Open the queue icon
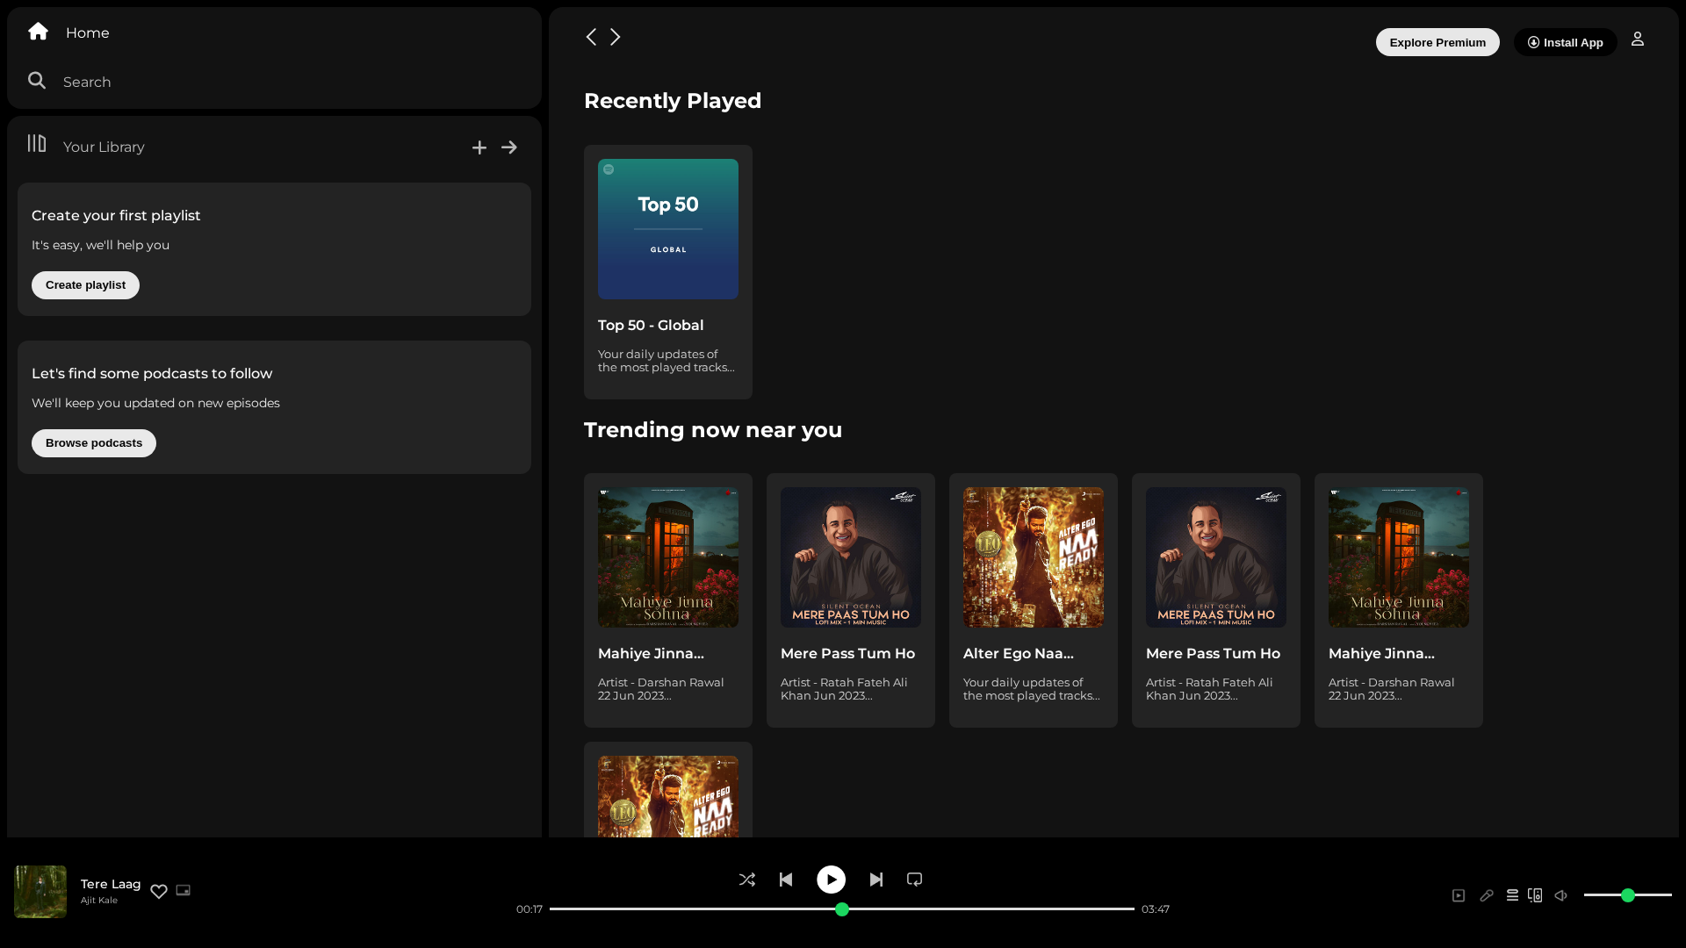The image size is (1686, 948). (x=1512, y=895)
